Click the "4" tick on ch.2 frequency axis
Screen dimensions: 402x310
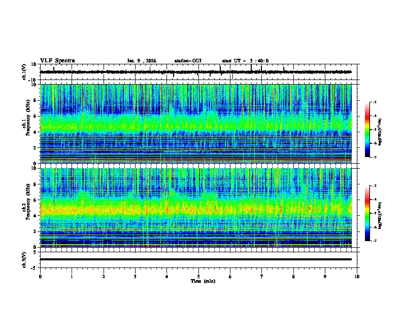coord(35,216)
